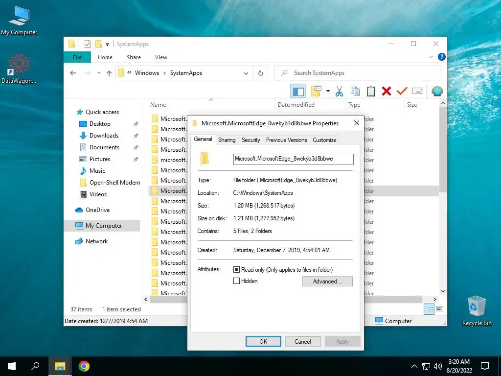
Task: Select Music in navigation pane
Action: 97,171
